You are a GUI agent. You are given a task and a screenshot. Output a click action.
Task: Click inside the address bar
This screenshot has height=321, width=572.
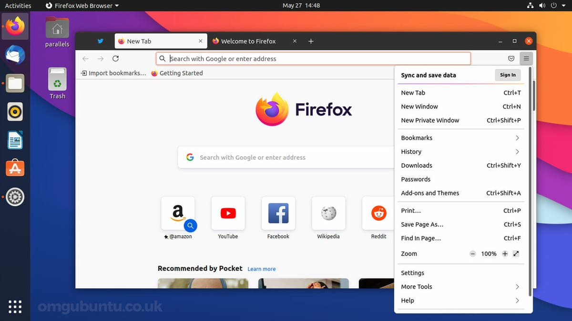tap(313, 58)
